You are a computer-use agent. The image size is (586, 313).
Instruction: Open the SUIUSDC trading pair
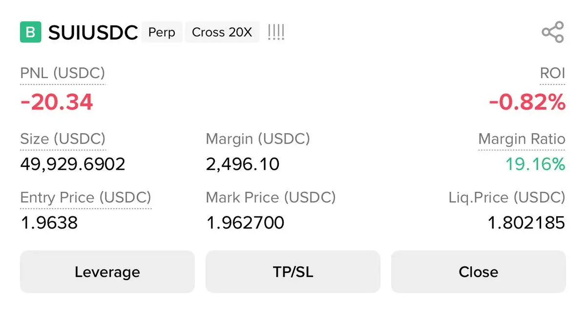pos(93,33)
